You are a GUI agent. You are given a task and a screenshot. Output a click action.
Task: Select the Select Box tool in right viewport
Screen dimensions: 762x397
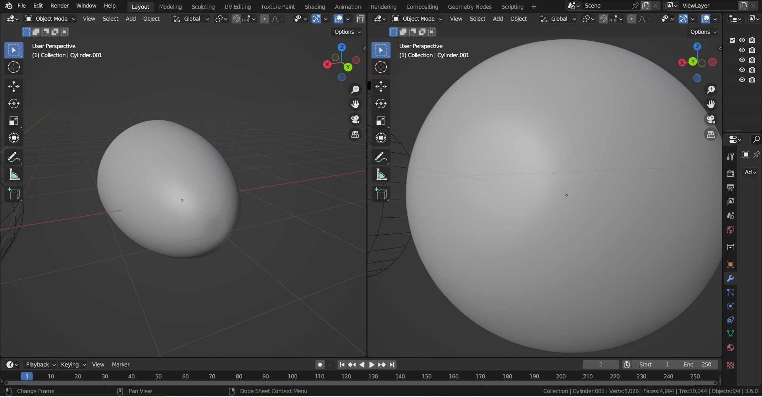tap(381, 50)
